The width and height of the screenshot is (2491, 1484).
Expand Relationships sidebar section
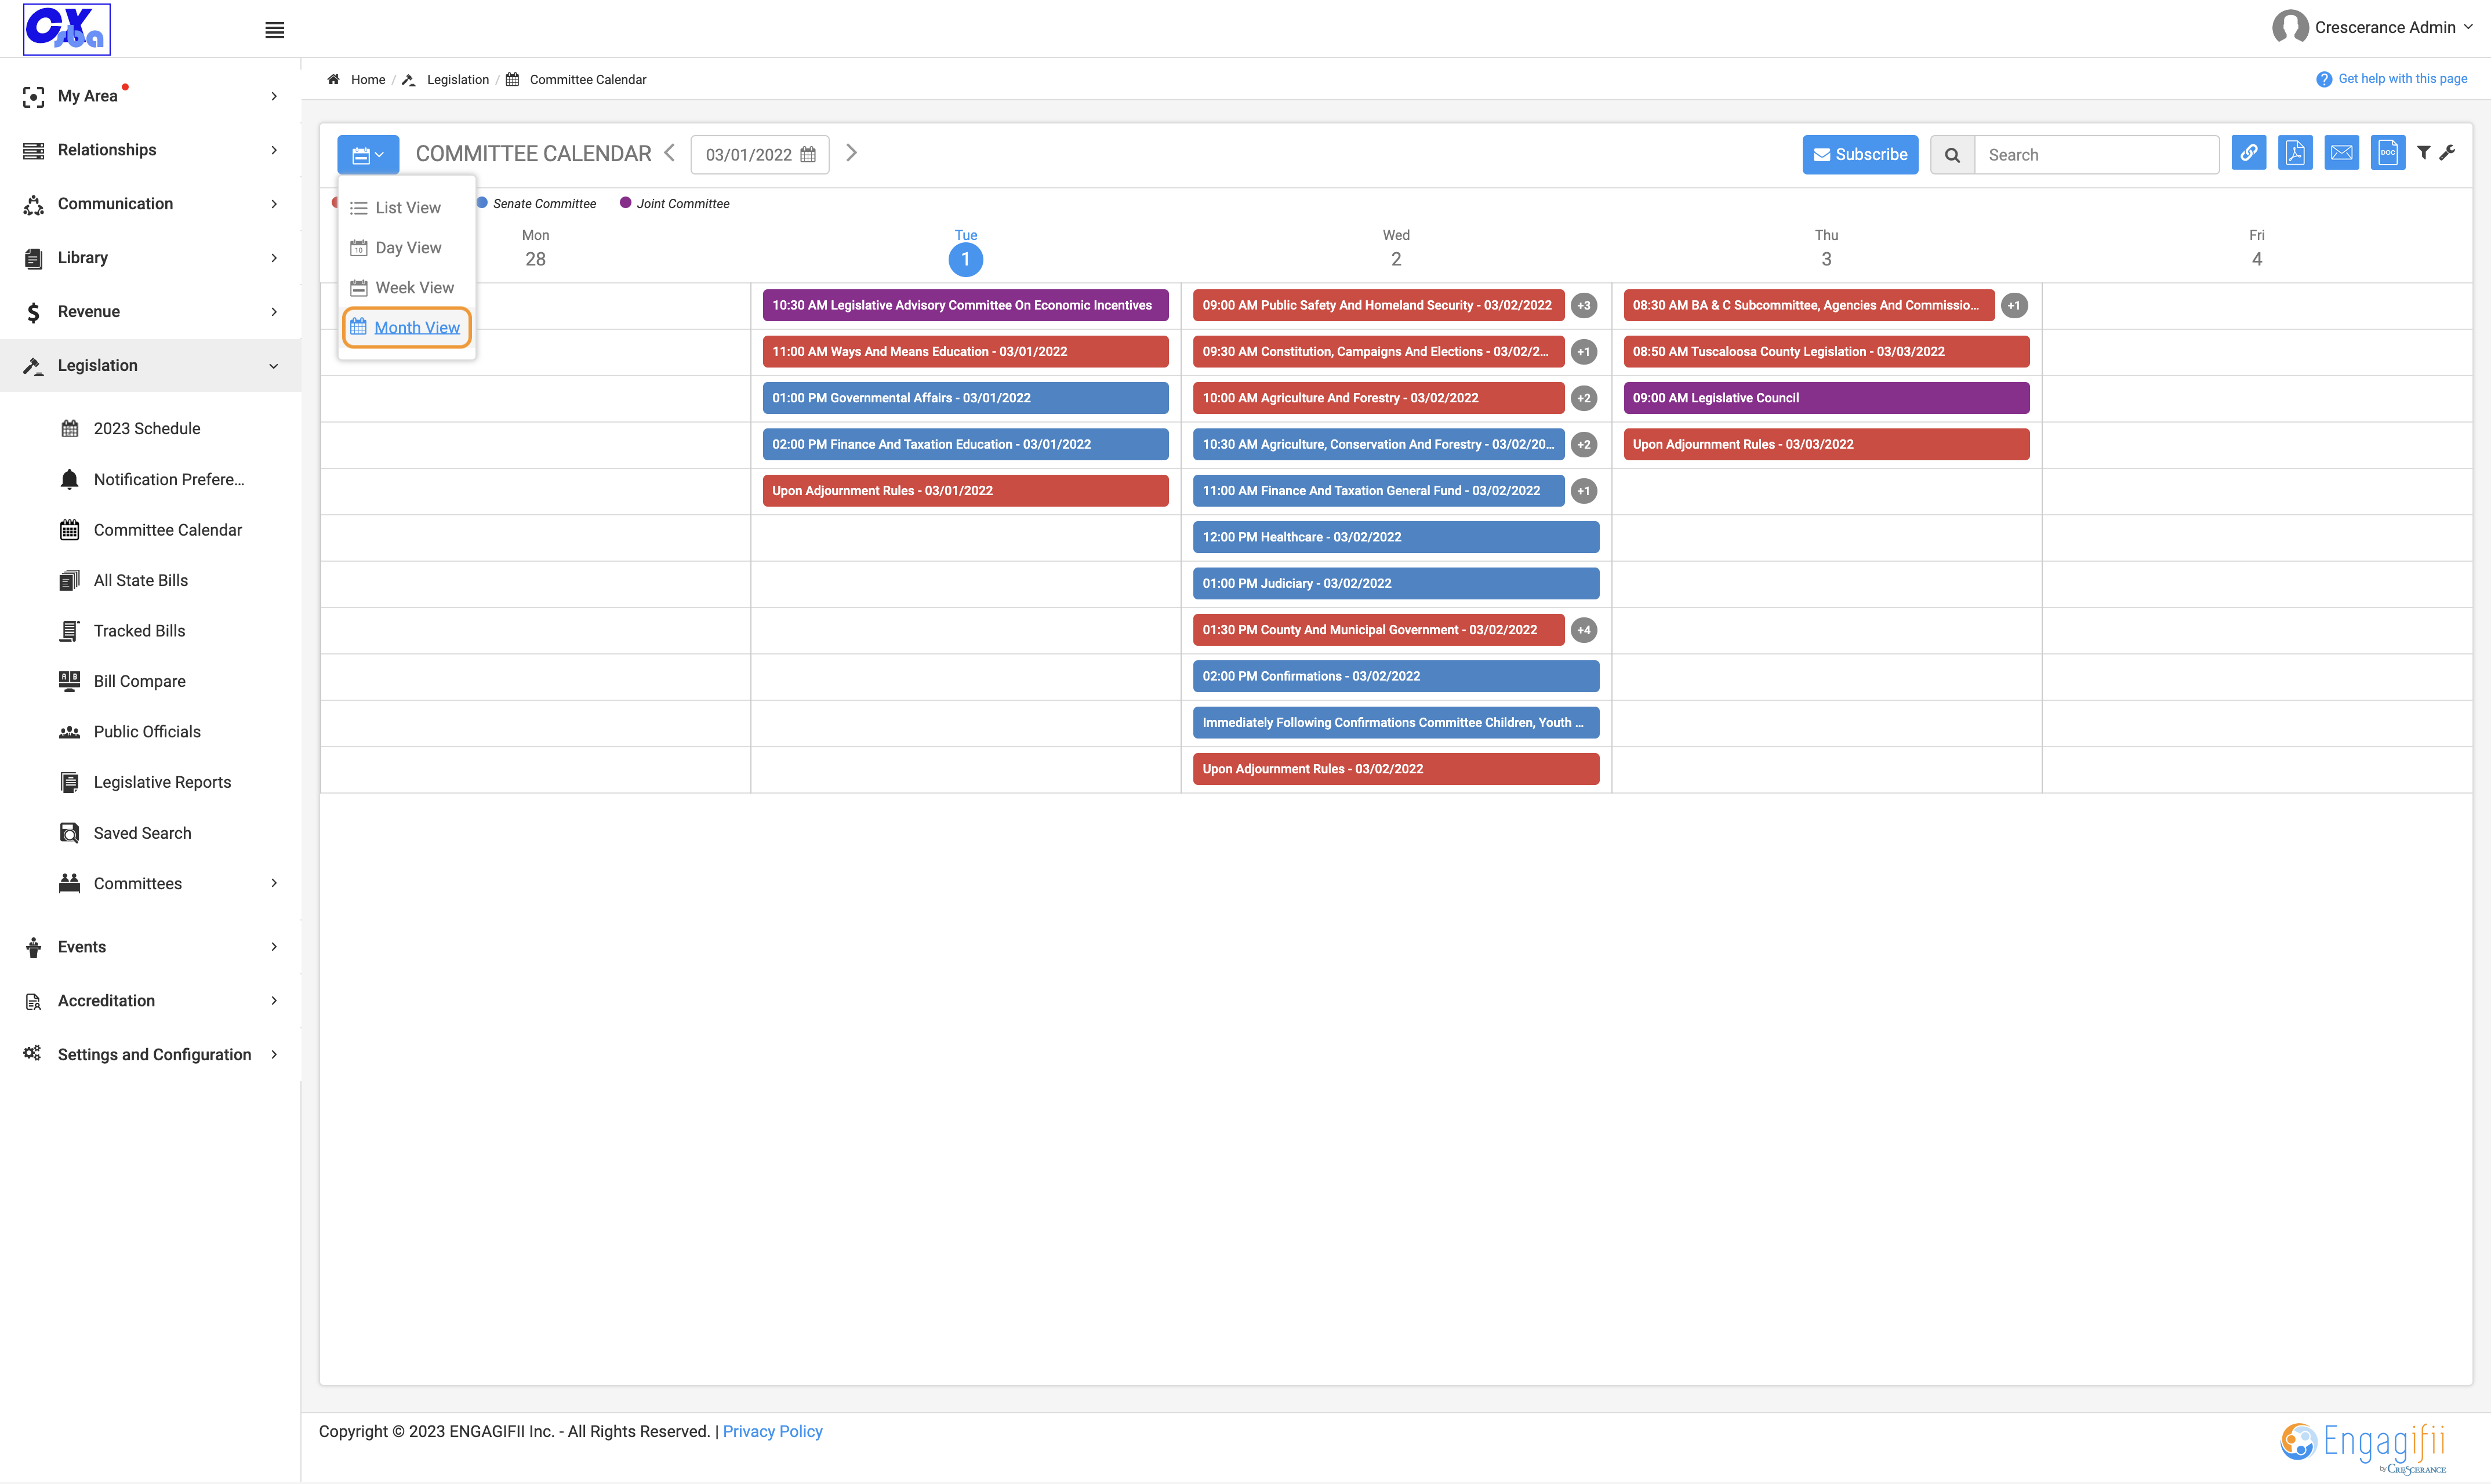pyautogui.click(x=150, y=150)
